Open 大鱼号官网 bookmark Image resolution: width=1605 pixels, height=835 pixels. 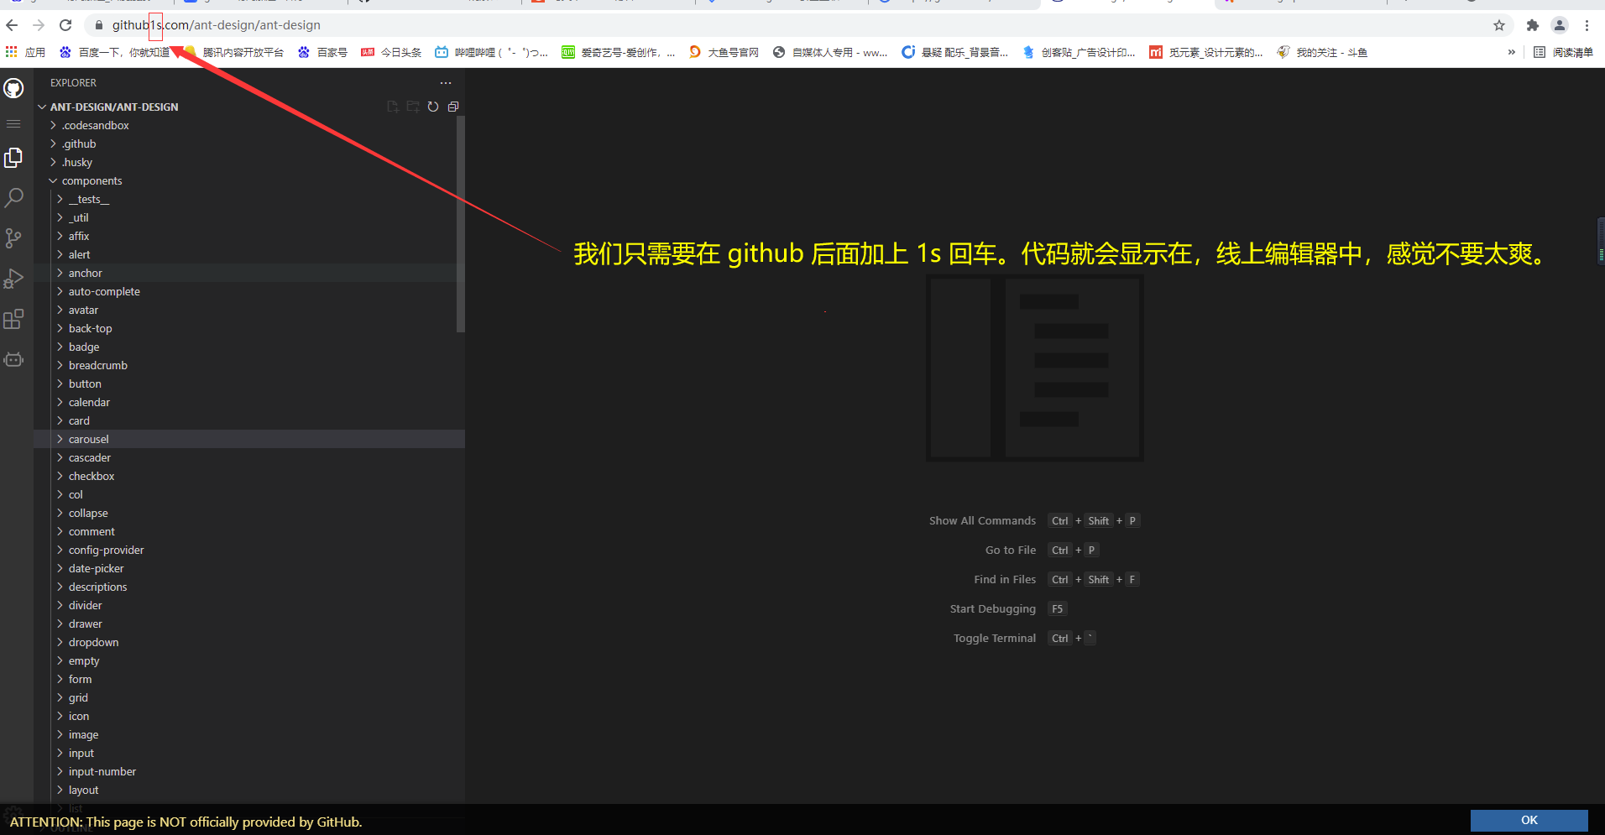click(x=724, y=52)
